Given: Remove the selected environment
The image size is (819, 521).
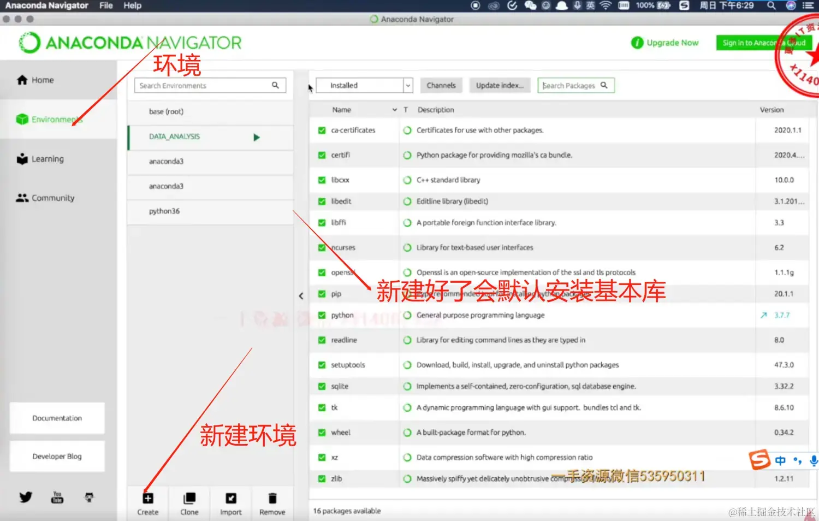Looking at the screenshot, I should [272, 504].
